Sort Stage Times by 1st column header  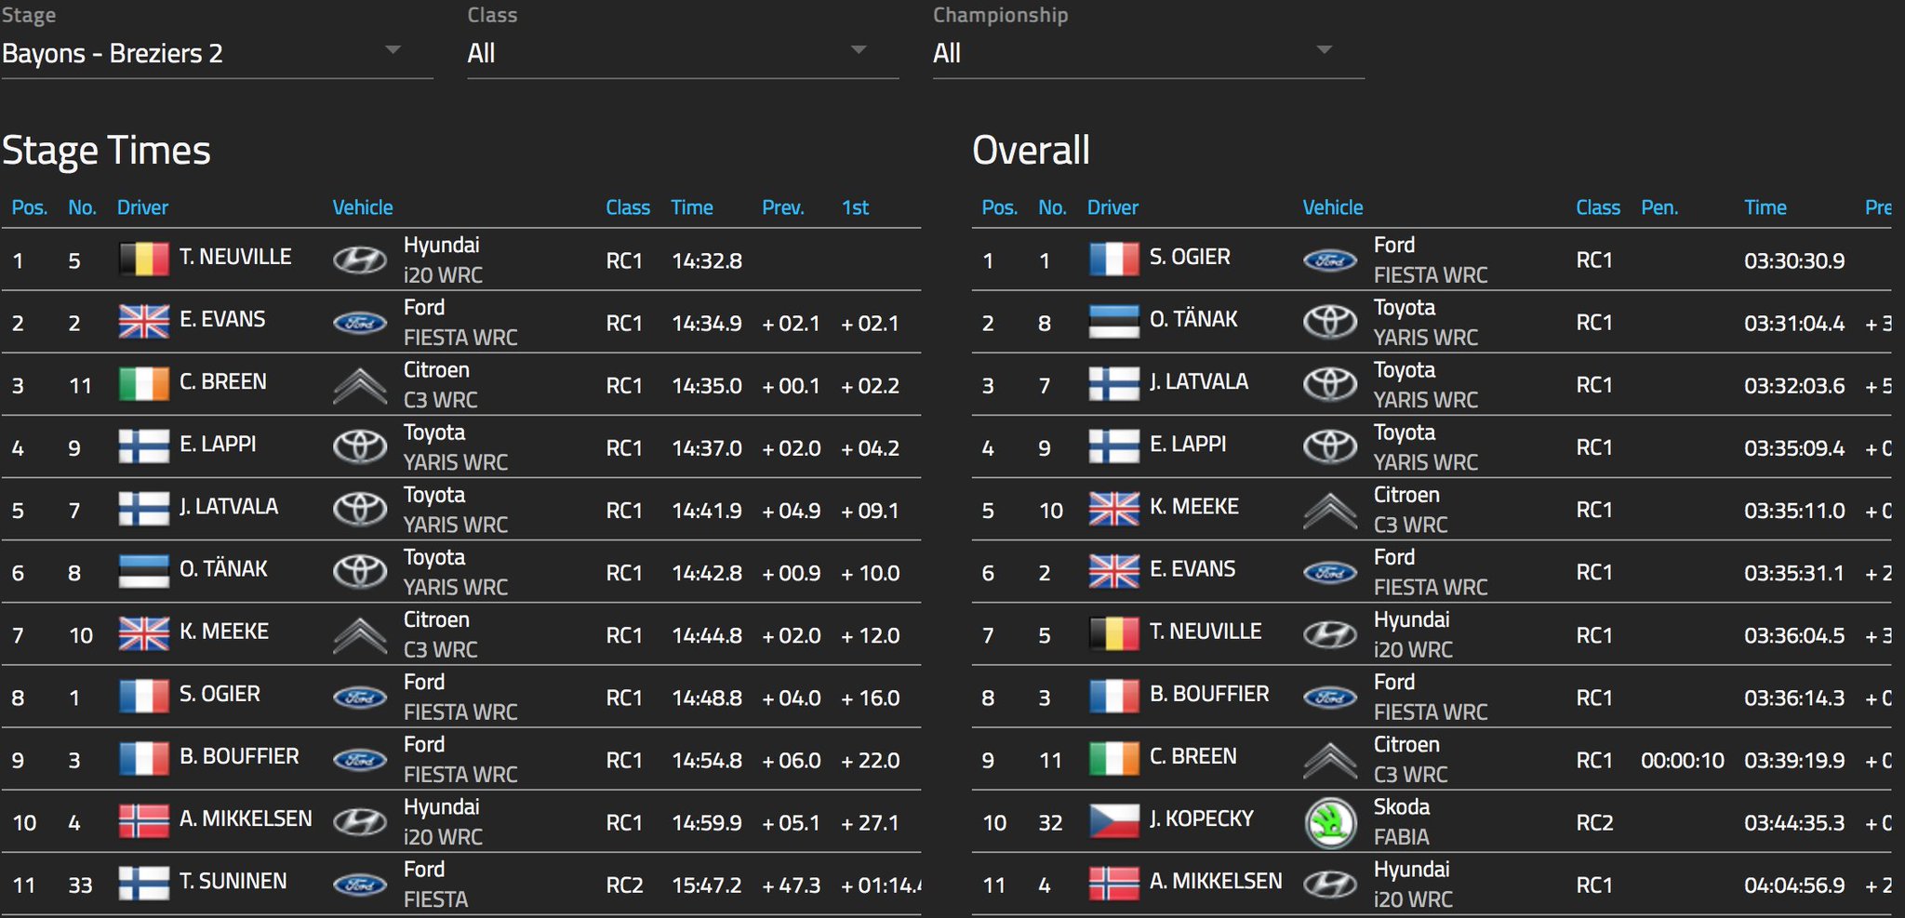pos(855,207)
